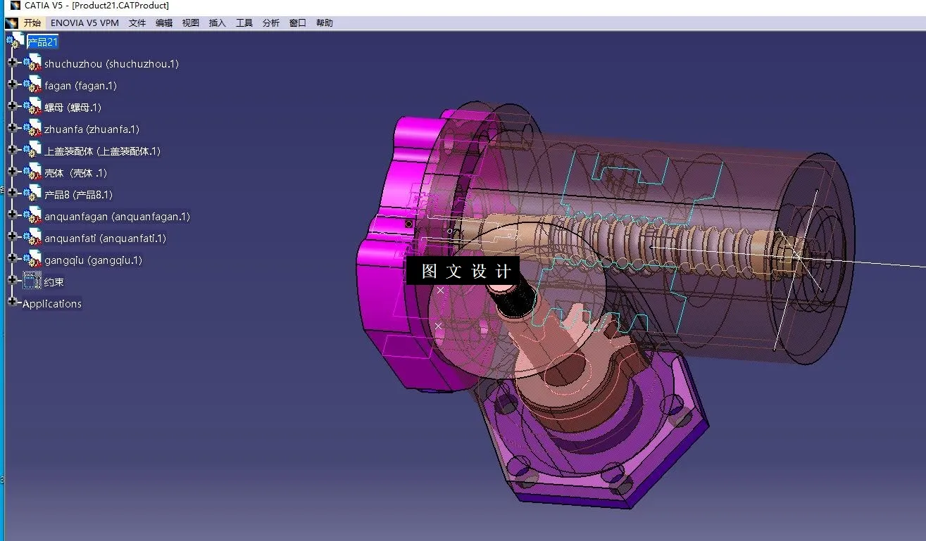Click the 约束 constraints icon
Image resolution: width=926 pixels, height=541 pixels.
click(32, 281)
